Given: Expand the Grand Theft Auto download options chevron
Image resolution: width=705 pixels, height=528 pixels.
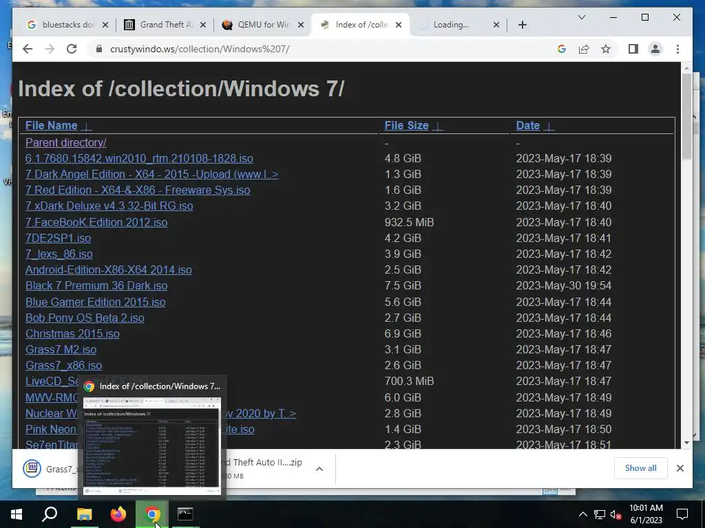Looking at the screenshot, I should click(x=319, y=469).
